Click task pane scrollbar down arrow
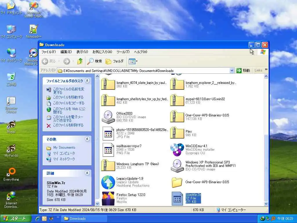The height and width of the screenshot is (223, 297). 97,204
